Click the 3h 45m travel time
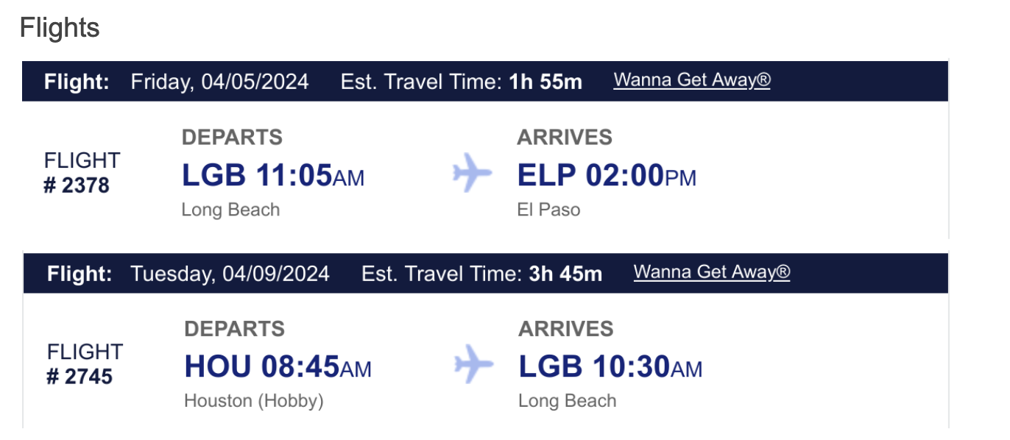The image size is (1010, 440). [565, 274]
